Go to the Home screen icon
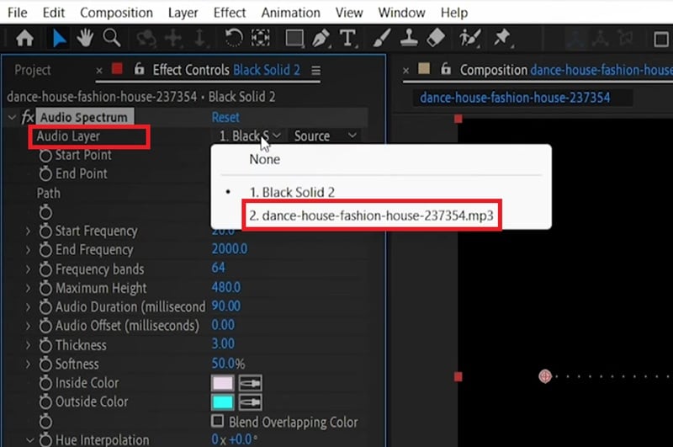The image size is (673, 447). (24, 39)
